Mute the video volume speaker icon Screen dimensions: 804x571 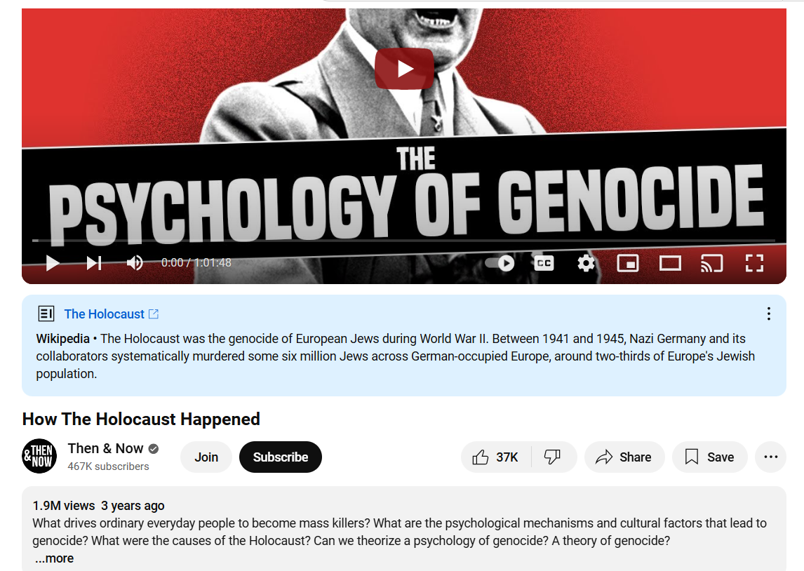point(135,263)
